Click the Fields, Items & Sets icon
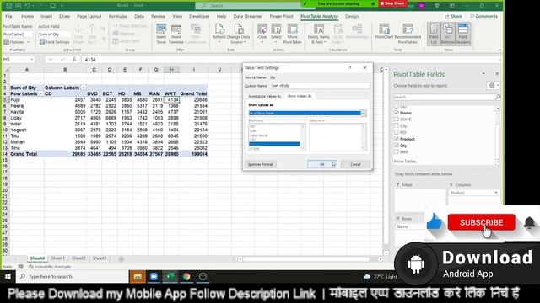 (319, 34)
